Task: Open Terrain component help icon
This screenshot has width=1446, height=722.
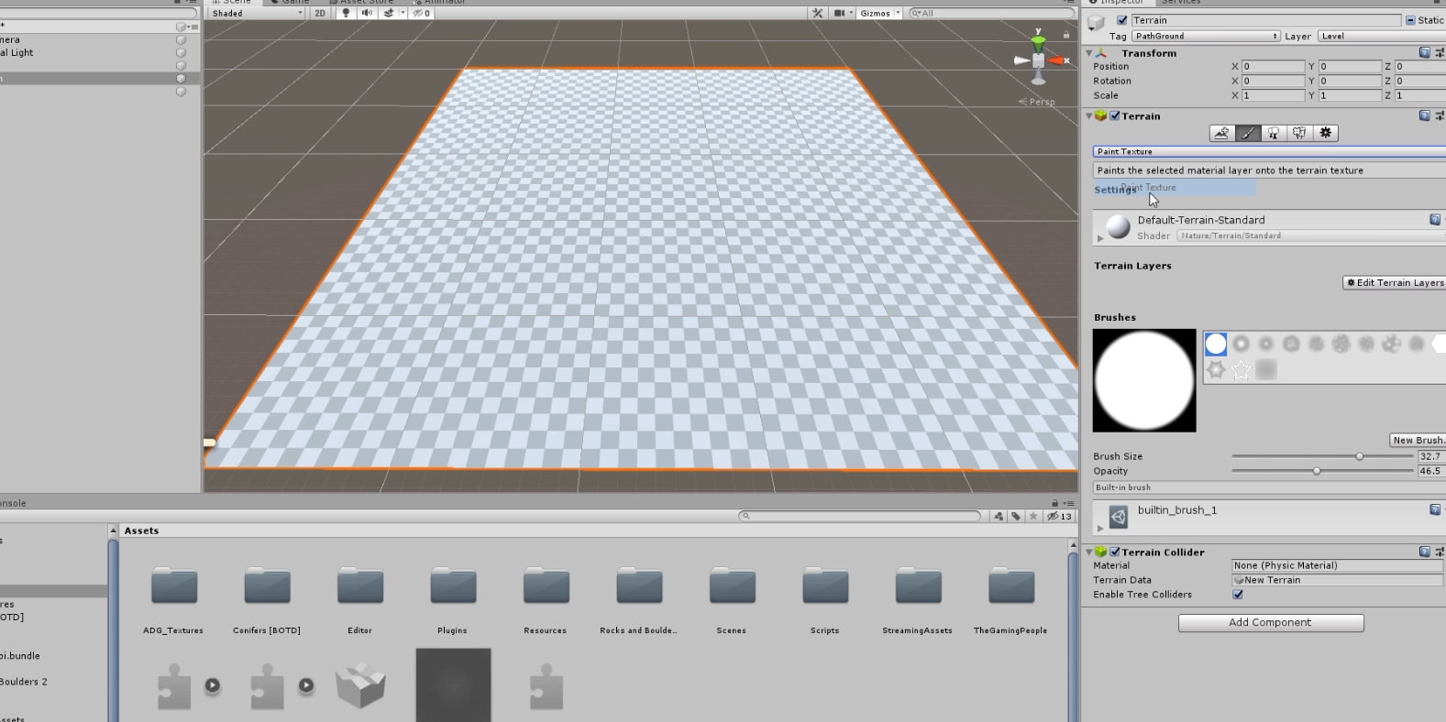Action: (x=1424, y=116)
